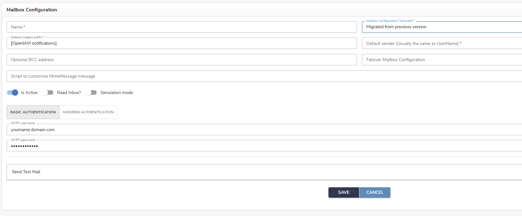Click the "Read Inbox?" label text
The image size is (522, 216).
pyautogui.click(x=69, y=92)
